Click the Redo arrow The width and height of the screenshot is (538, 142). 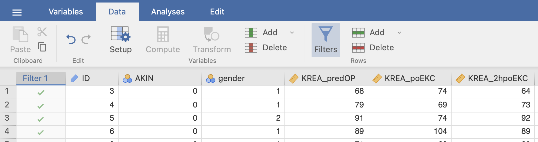(86, 39)
